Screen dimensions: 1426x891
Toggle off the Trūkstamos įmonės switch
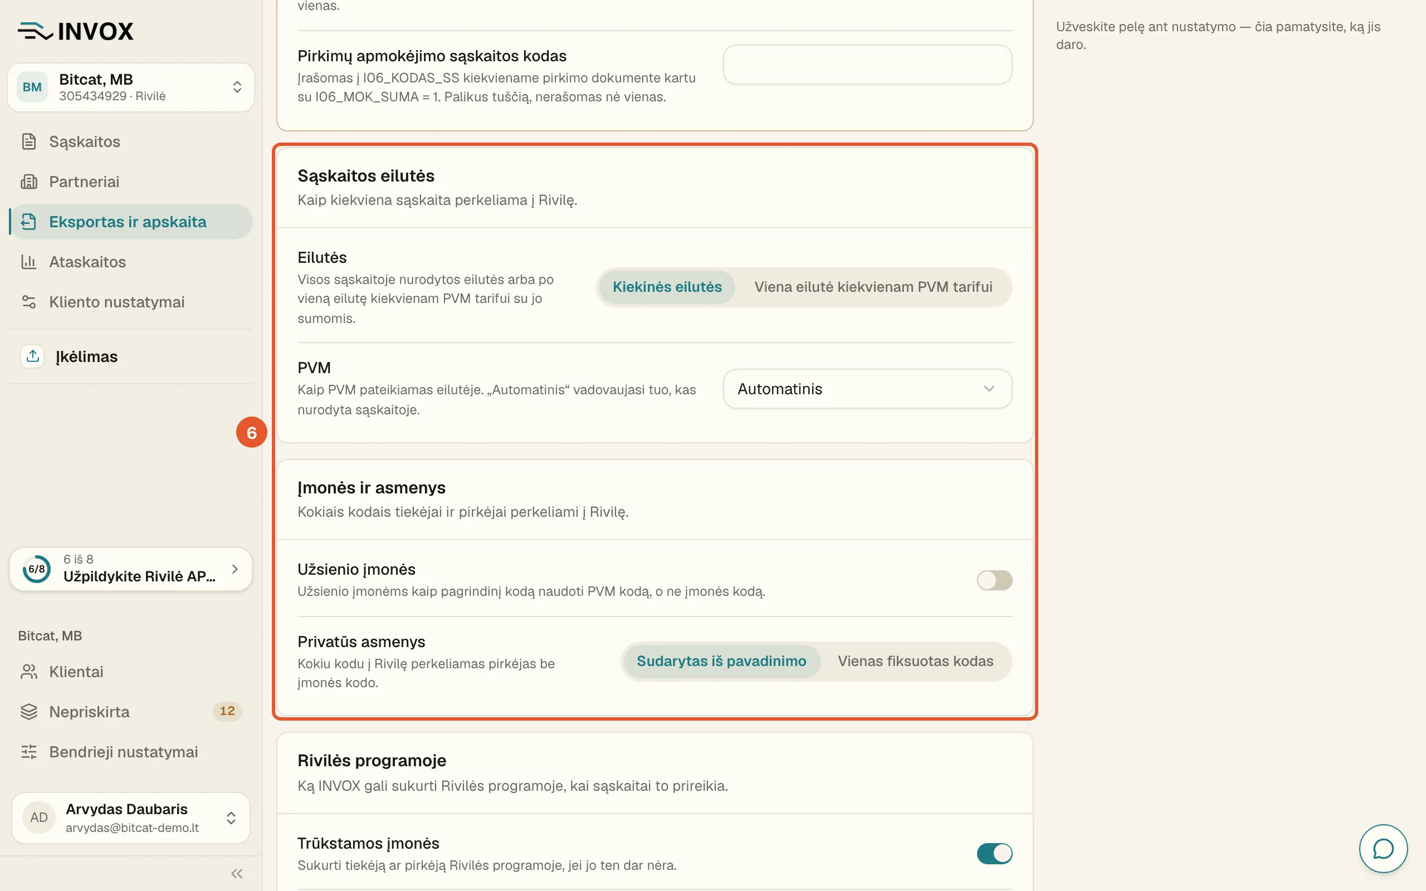994,853
